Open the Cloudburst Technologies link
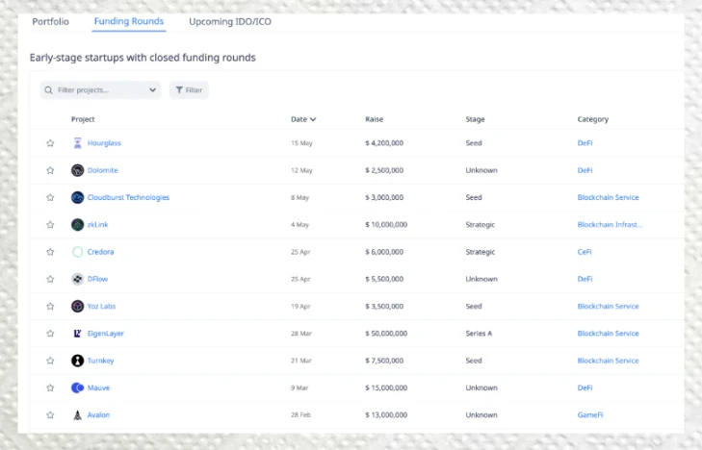 (128, 197)
